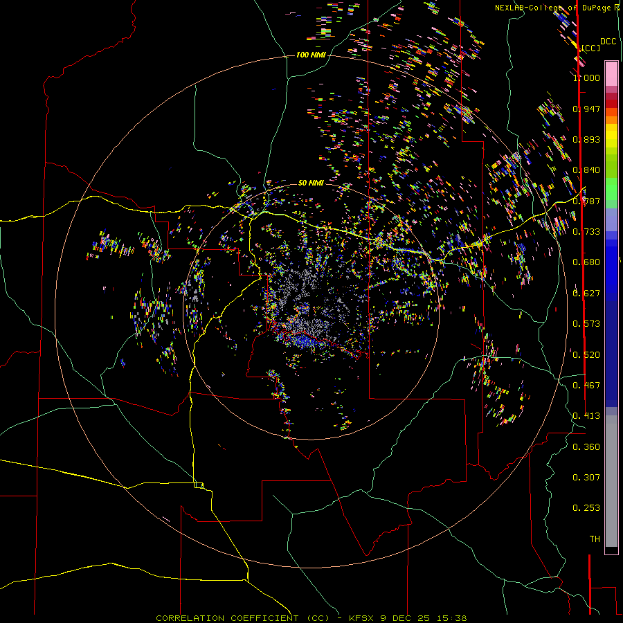
Task: Click the 0.680 value on color scale
Action: click(586, 262)
